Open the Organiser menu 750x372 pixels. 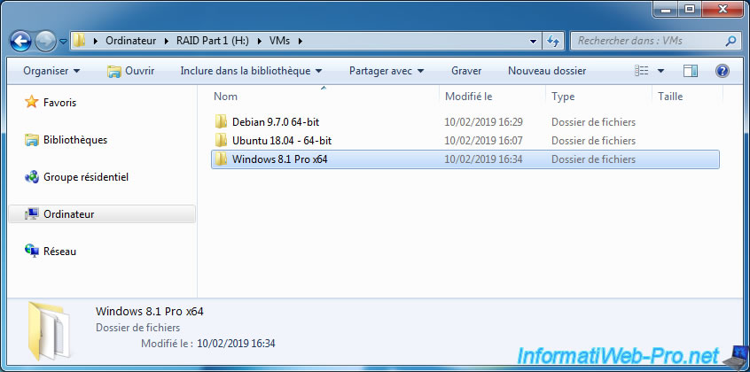click(x=51, y=71)
